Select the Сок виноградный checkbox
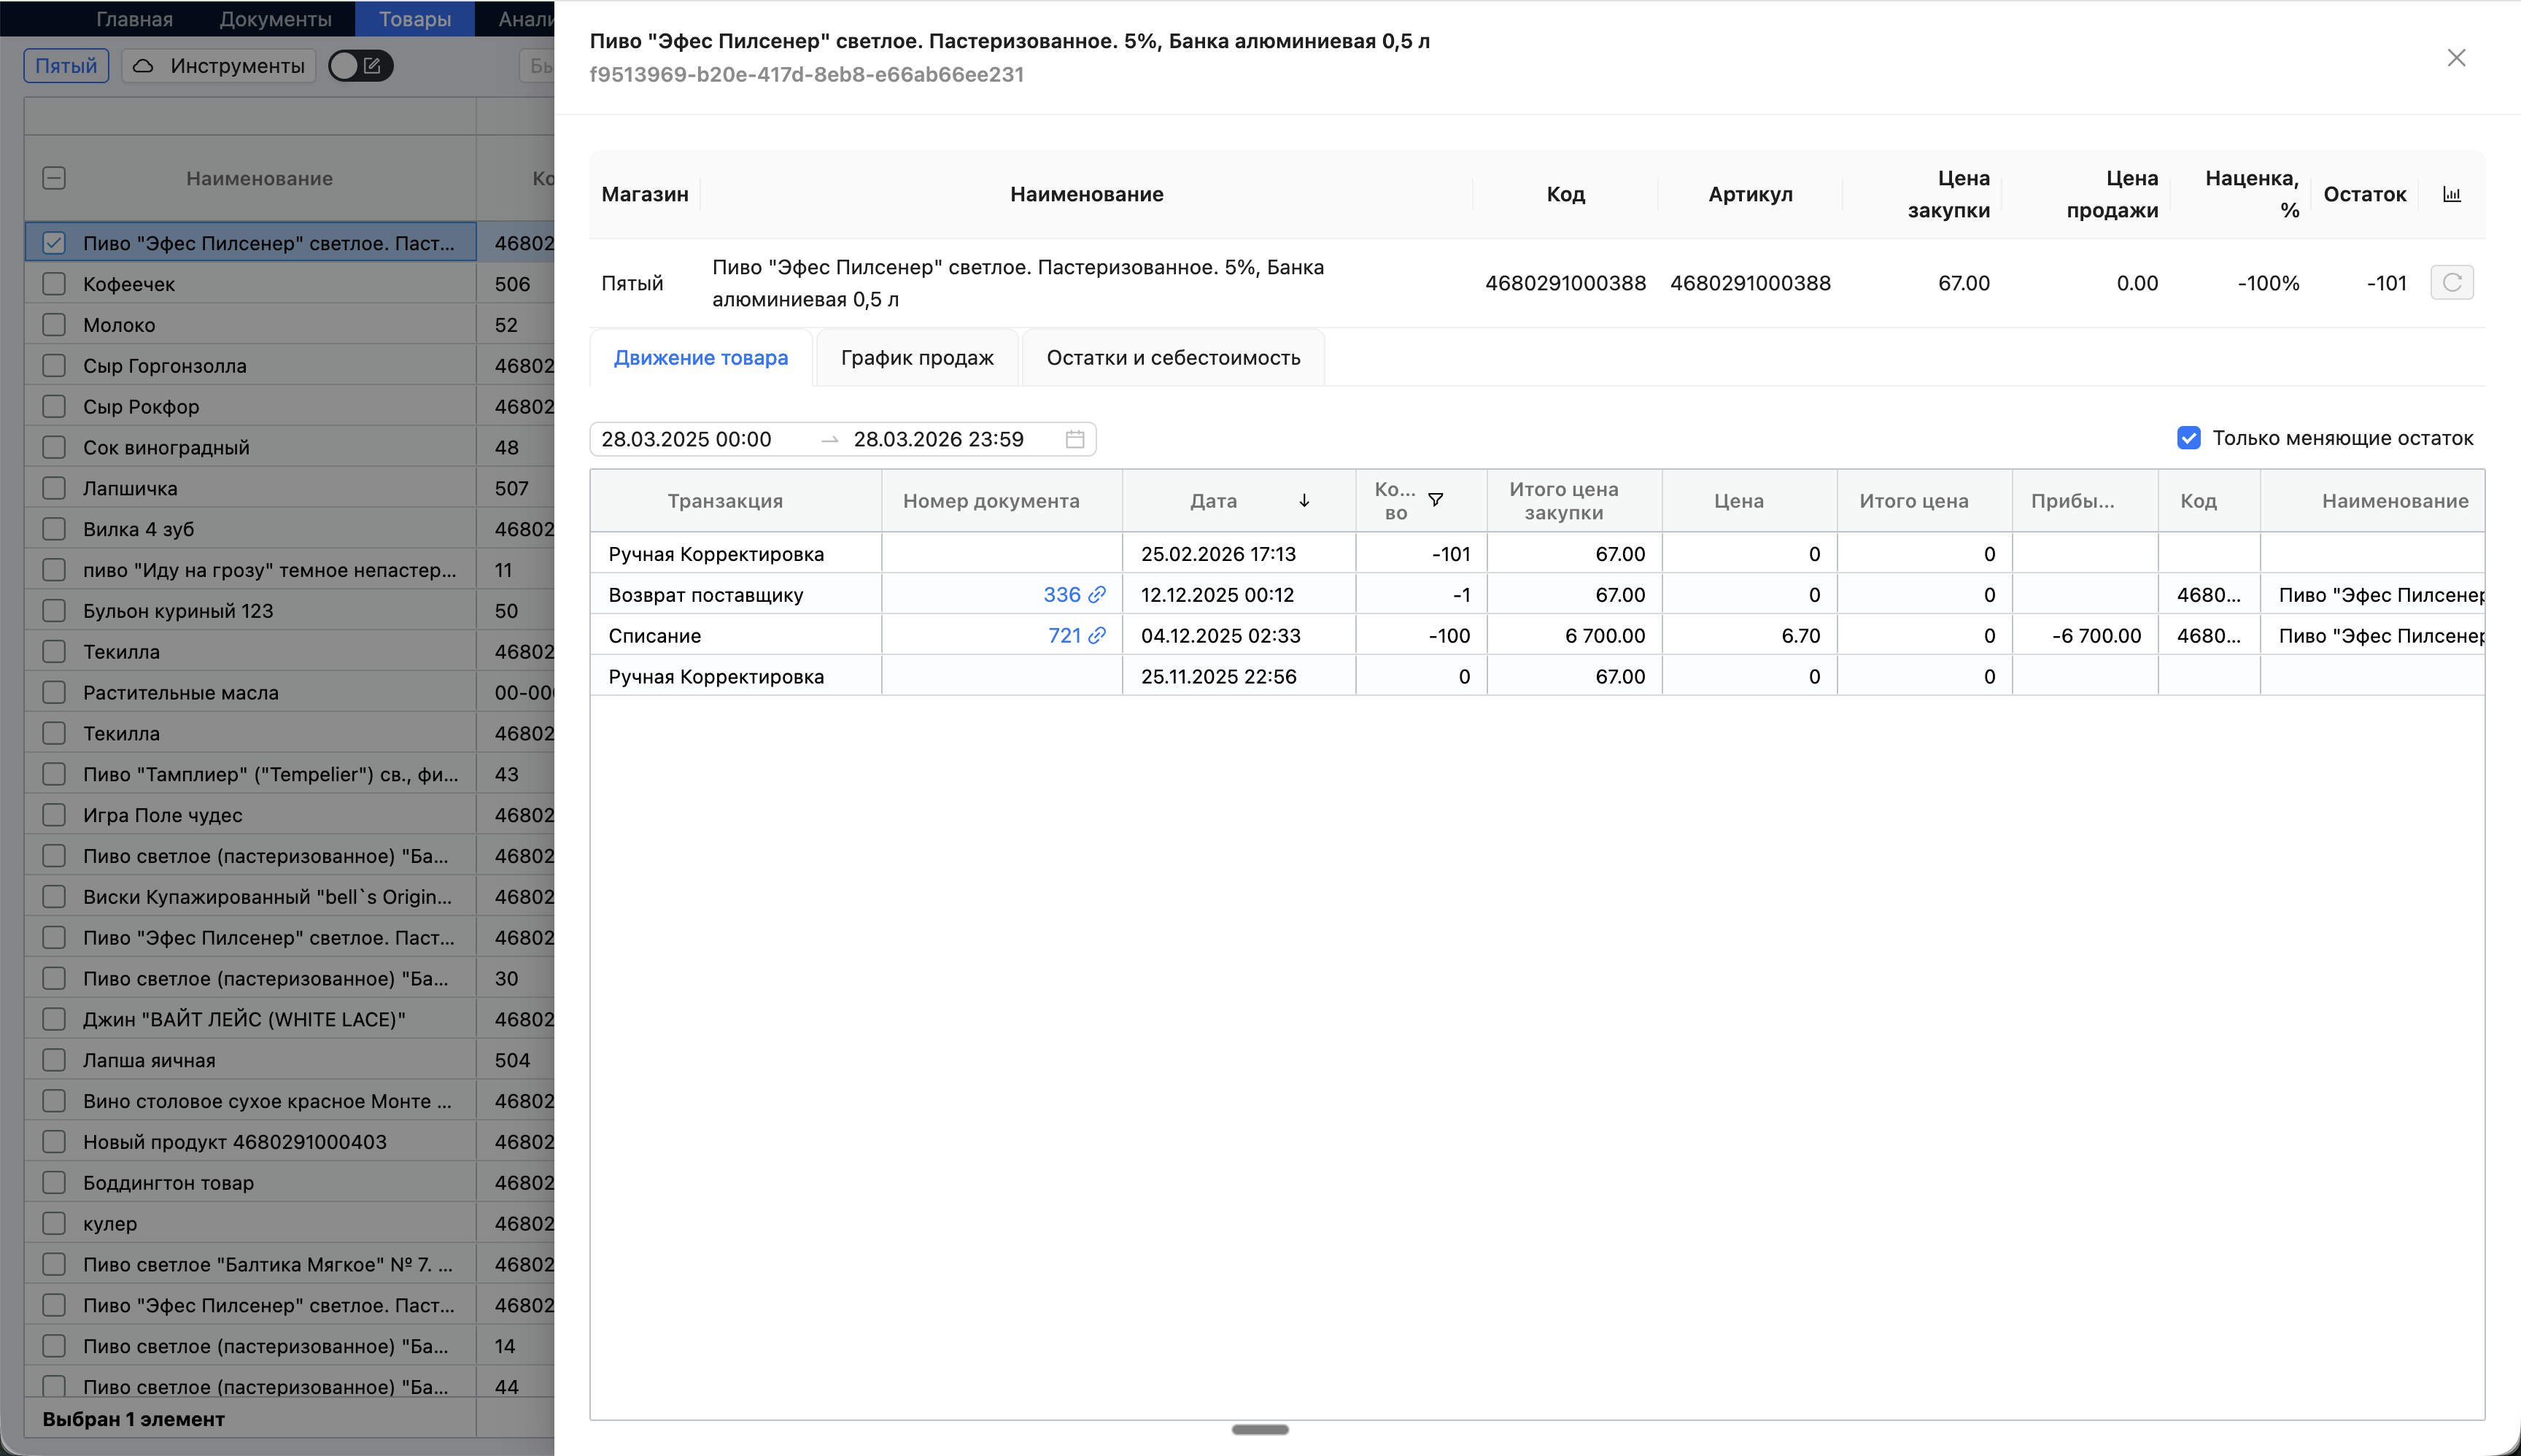Image resolution: width=2521 pixels, height=1456 pixels. [54, 447]
